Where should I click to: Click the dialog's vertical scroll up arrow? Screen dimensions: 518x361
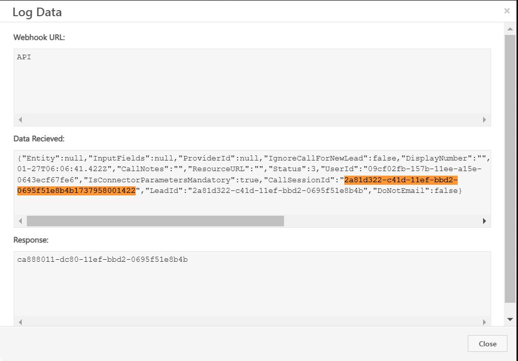coord(510,29)
